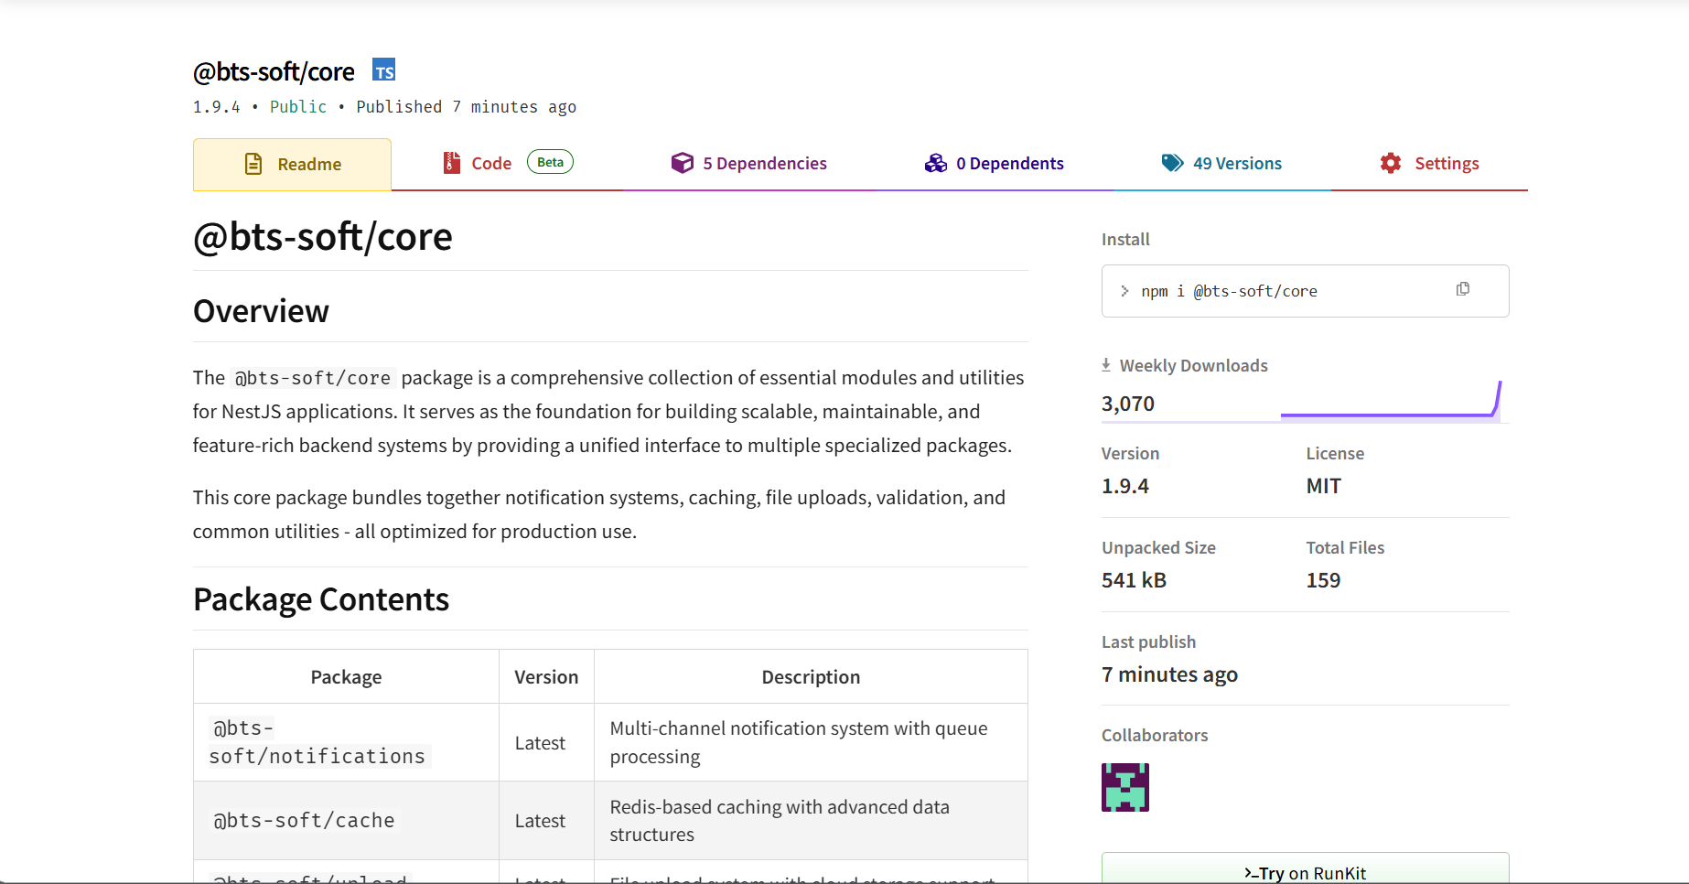The image size is (1689, 884).
Task: Click the Settings gear icon
Action: pos(1391,163)
